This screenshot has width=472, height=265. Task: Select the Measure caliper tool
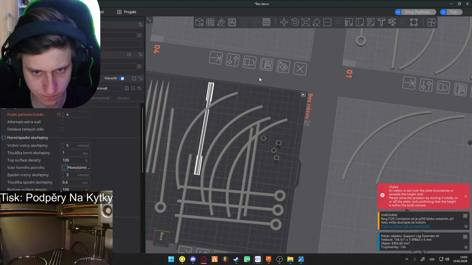click(x=392, y=22)
